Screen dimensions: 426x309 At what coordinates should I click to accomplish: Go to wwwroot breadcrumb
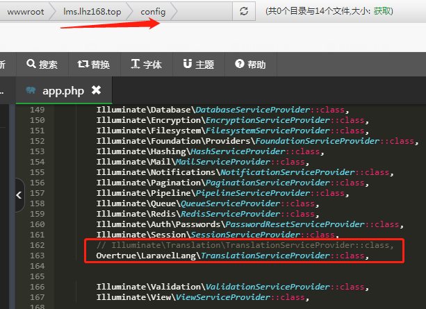coord(26,12)
